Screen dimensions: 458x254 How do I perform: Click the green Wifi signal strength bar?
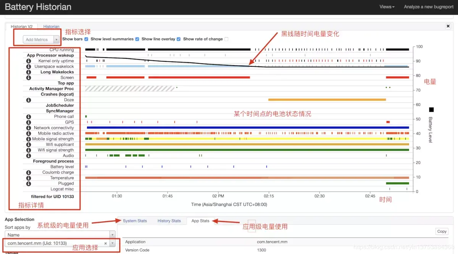(247, 150)
